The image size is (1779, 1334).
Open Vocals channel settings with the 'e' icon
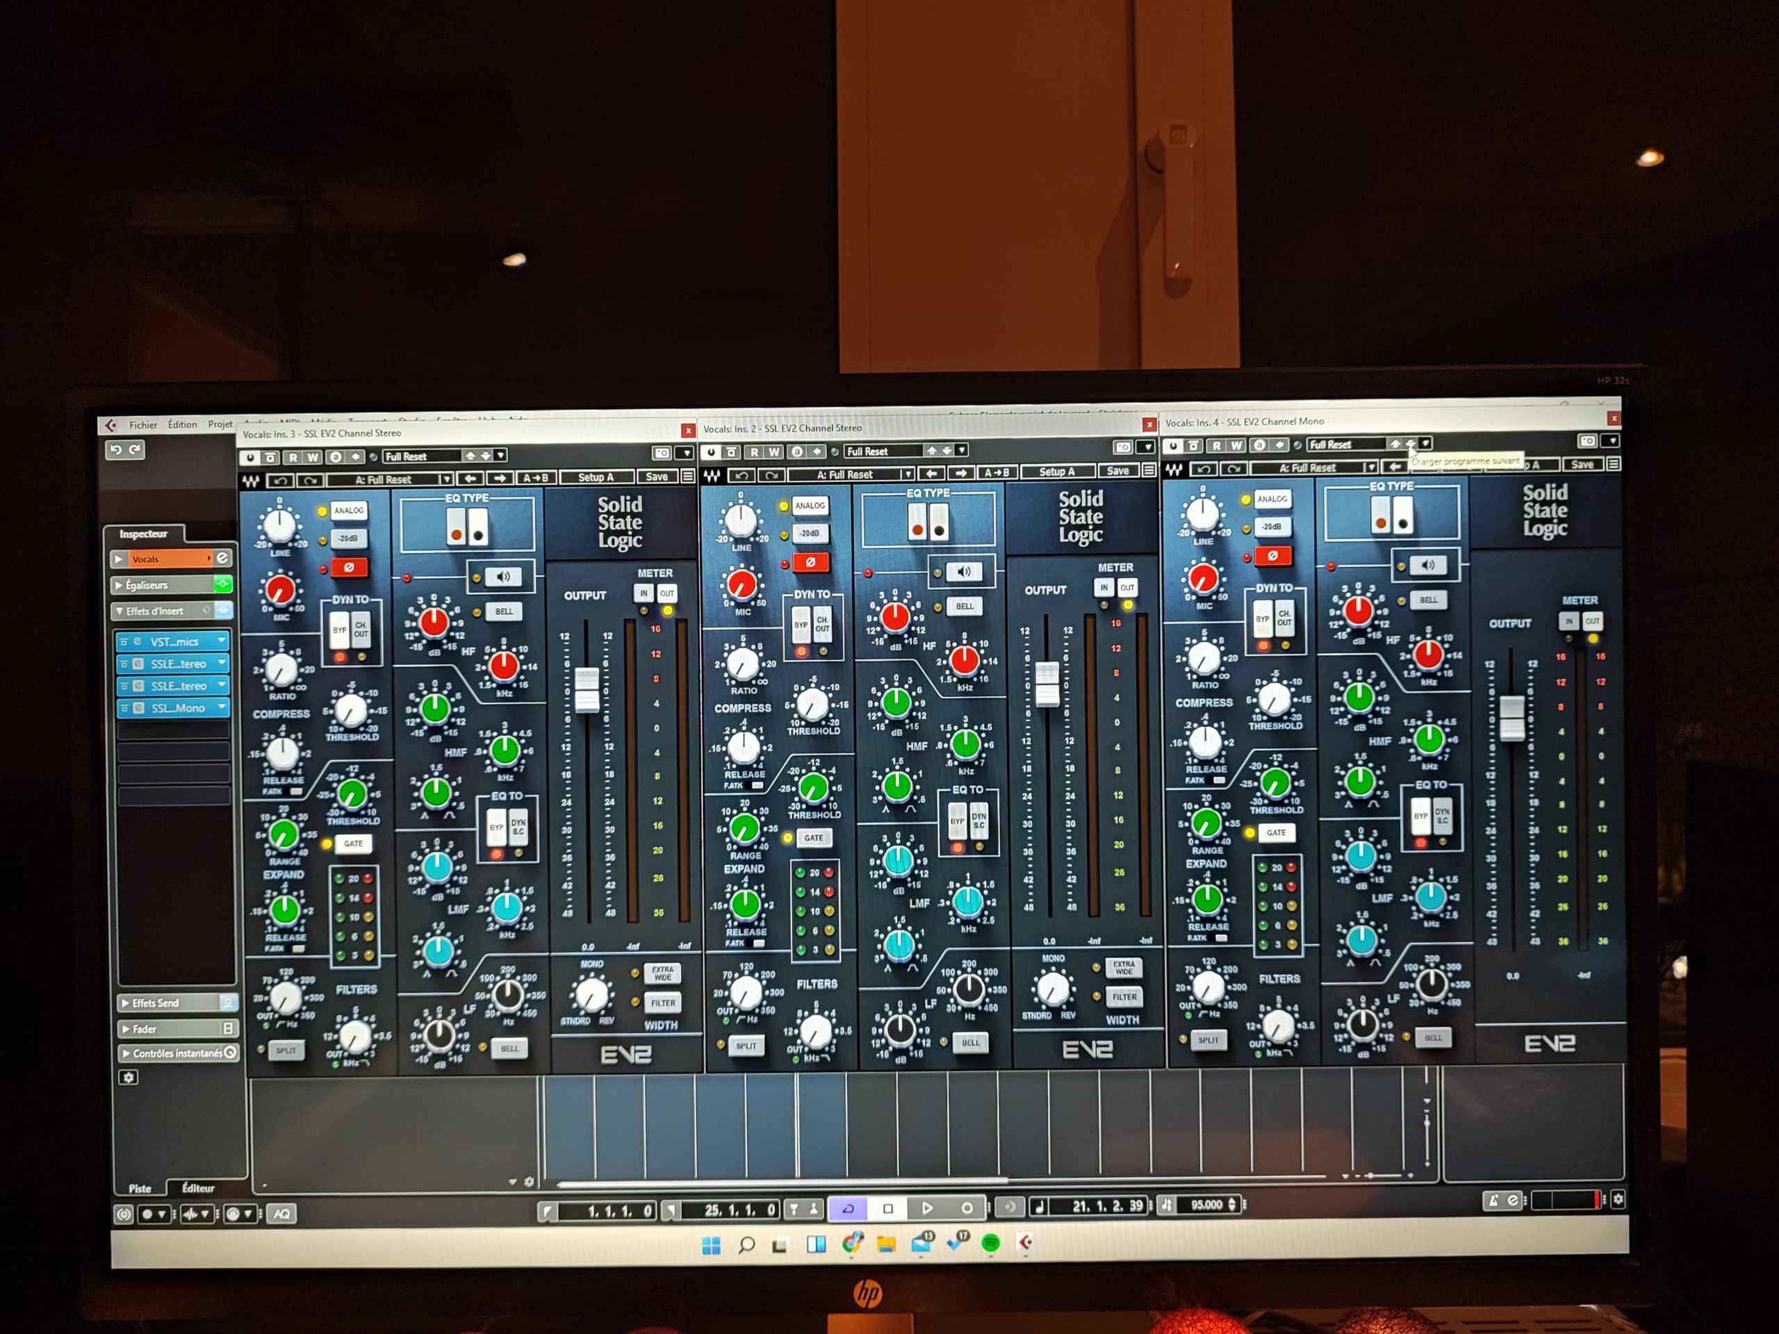pos(222,558)
